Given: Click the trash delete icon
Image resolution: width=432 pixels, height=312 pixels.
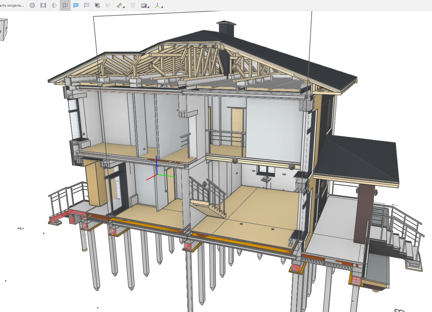Looking at the screenshot, I should (133, 5).
